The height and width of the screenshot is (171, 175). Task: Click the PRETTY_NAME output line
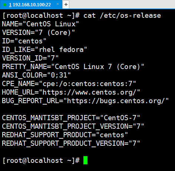[73, 67]
